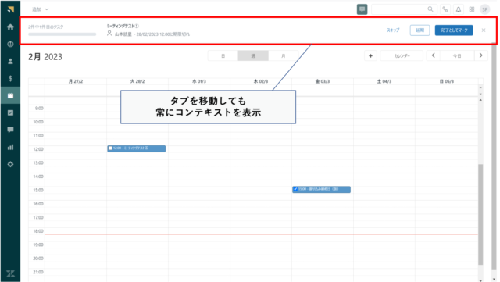The image size is (500, 282).
Task: Select the 火 28/2 day header
Action: click(x=137, y=81)
